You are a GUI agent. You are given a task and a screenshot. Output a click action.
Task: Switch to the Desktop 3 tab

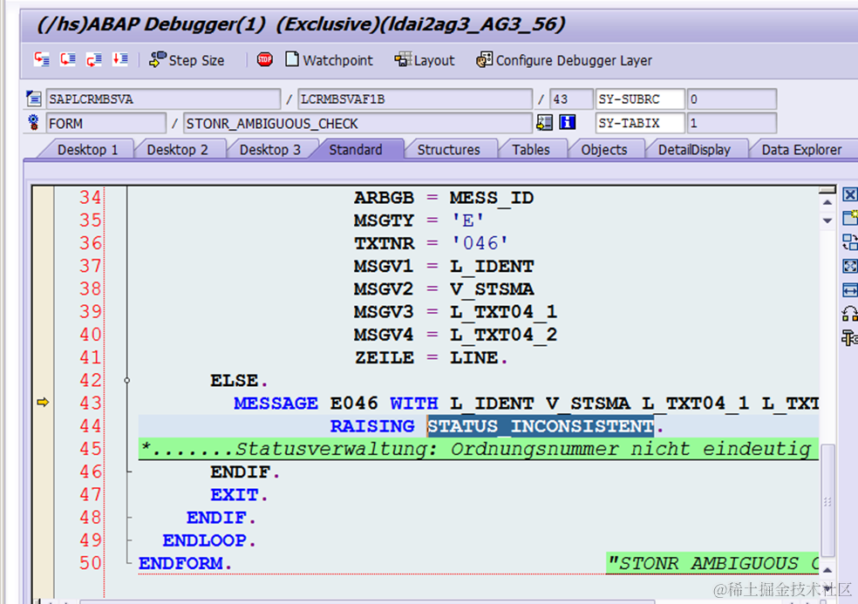tap(270, 150)
